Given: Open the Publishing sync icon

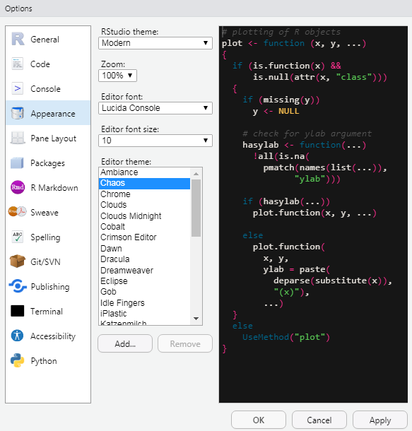Looking at the screenshot, I should coord(18,286).
